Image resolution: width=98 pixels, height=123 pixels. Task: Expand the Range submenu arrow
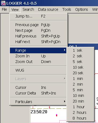coord(65,50)
